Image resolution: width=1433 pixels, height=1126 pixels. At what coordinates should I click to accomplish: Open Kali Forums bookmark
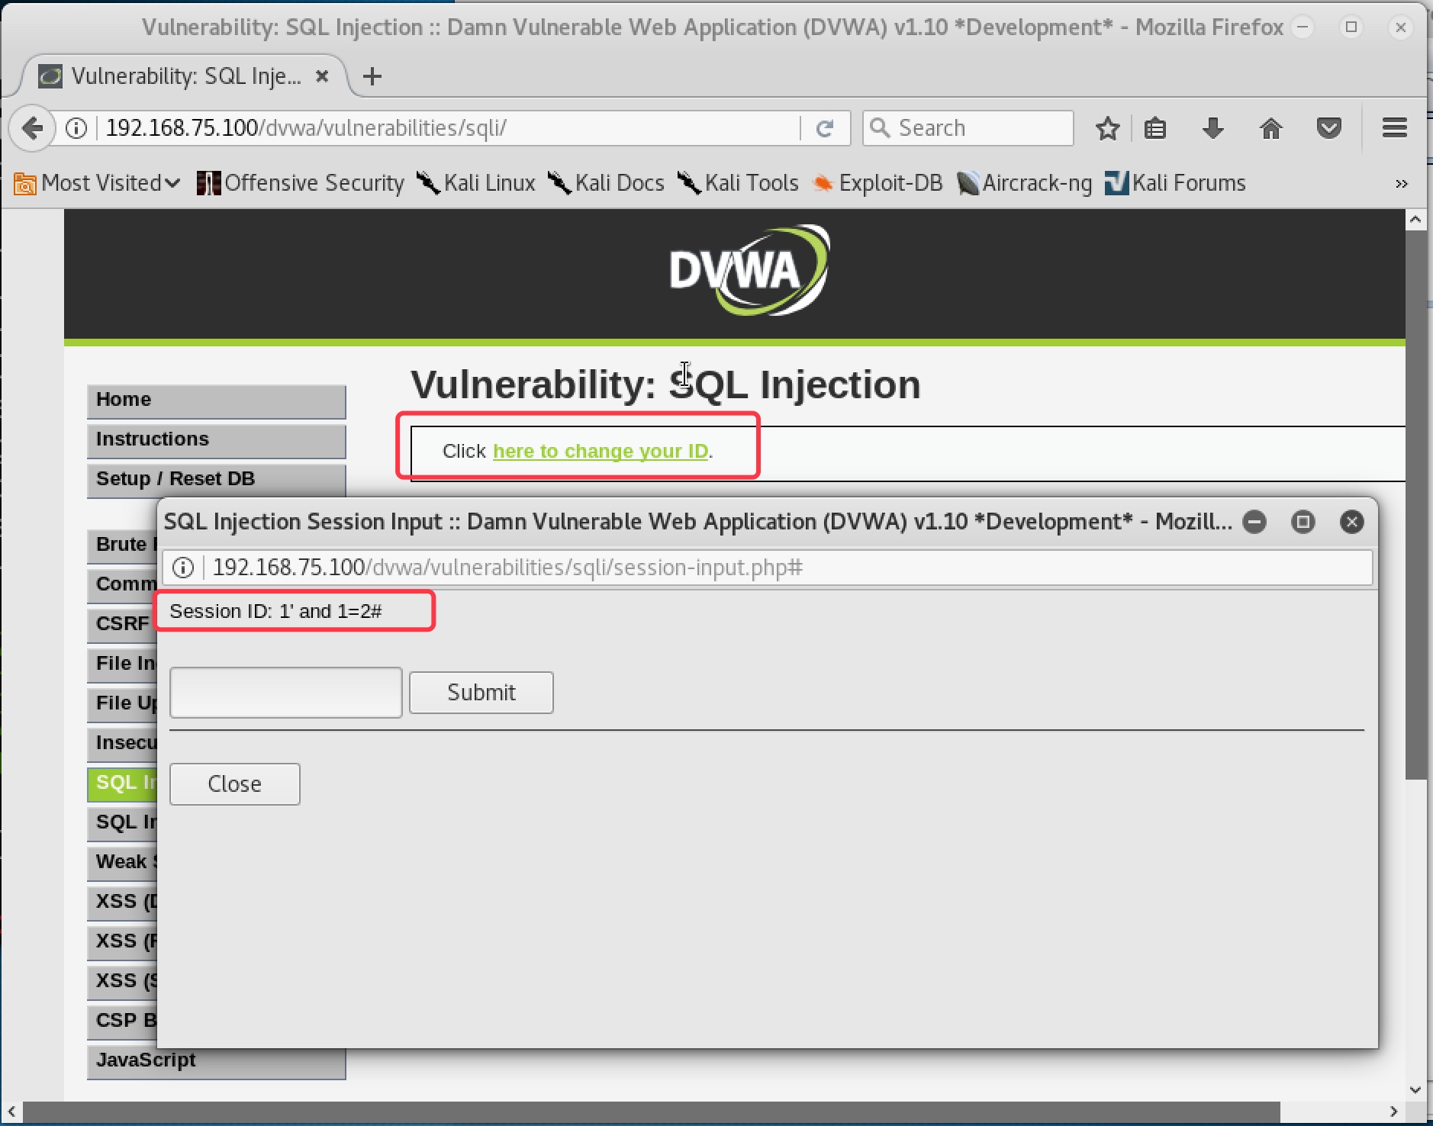[x=1176, y=183]
